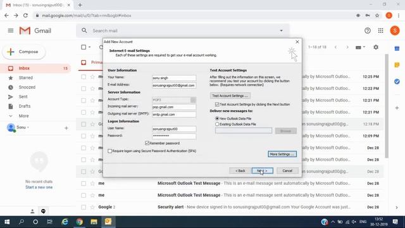Select the 12:25 PM message checkbox

[84, 77]
